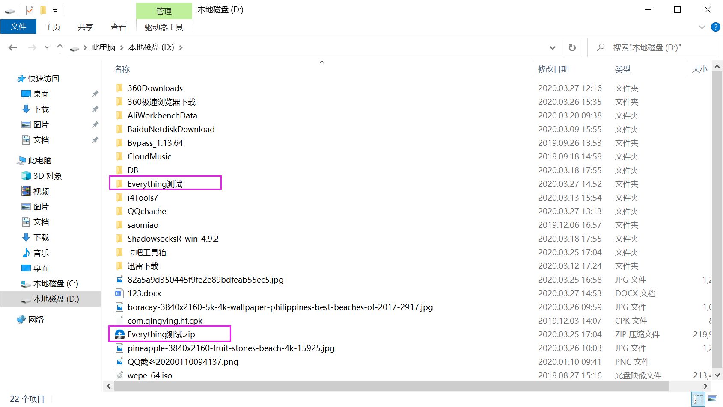Open 视频 in navigation pane
The width and height of the screenshot is (723, 407).
coord(41,192)
